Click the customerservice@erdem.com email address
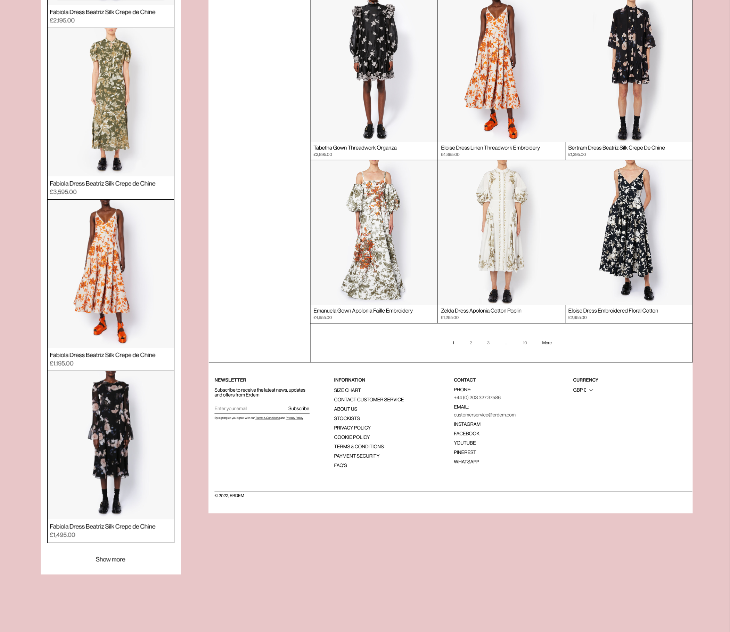The width and height of the screenshot is (730, 632). (484, 415)
